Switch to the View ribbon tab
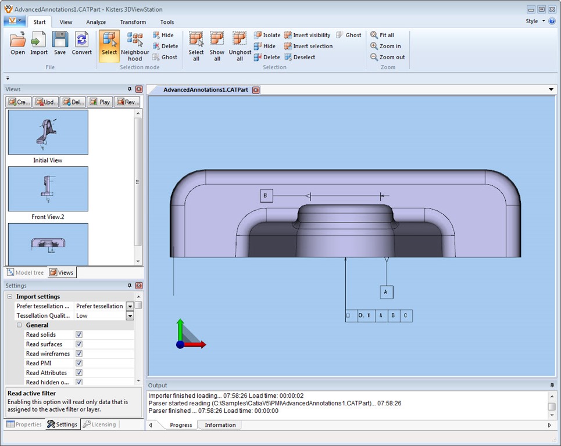The height and width of the screenshot is (446, 561). click(66, 22)
